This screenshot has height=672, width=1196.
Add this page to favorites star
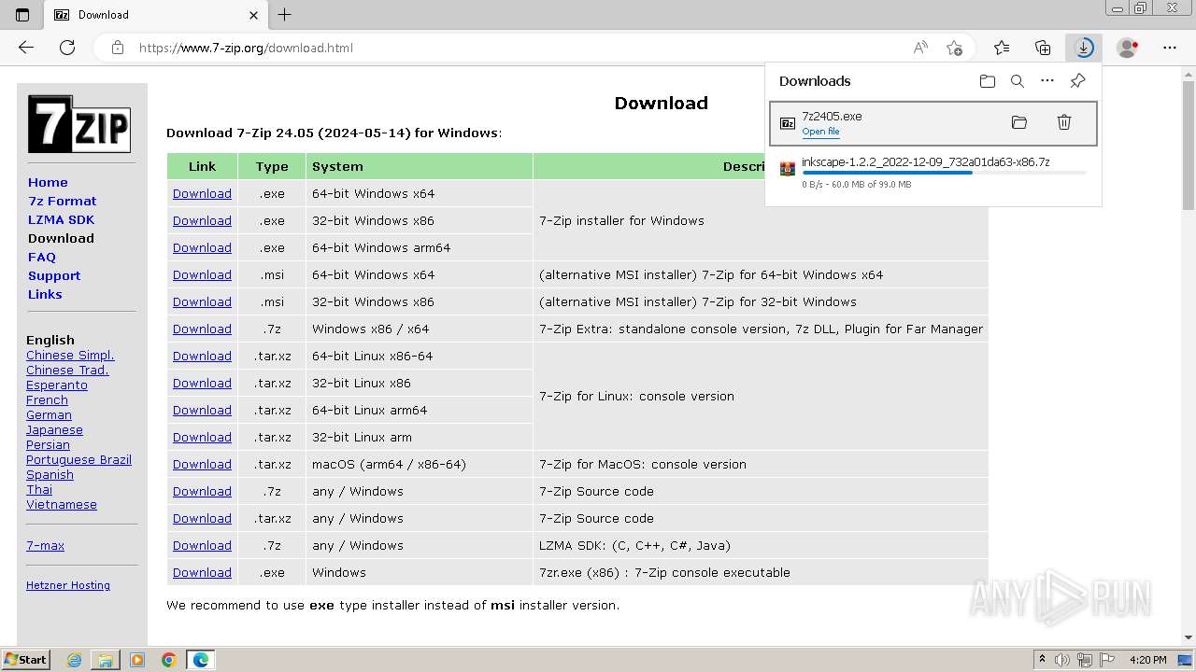click(x=954, y=48)
